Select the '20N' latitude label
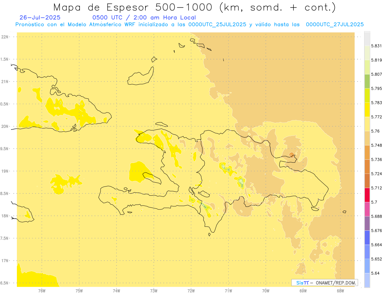The image size is (382, 295). coord(5,126)
